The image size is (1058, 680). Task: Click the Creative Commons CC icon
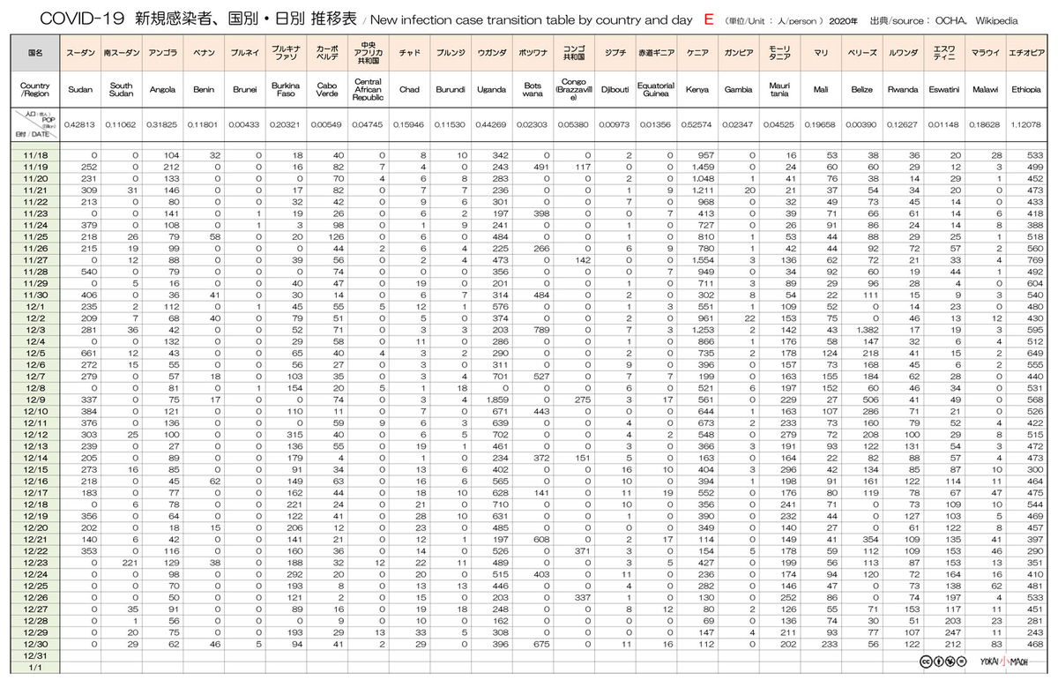coord(927,661)
